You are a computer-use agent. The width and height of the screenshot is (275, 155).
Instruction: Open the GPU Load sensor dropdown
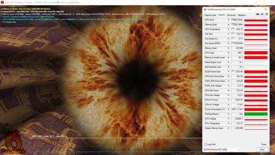point(228,53)
